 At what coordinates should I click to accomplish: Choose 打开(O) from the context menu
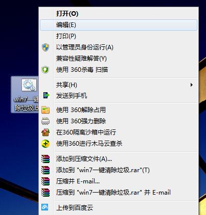(119, 14)
